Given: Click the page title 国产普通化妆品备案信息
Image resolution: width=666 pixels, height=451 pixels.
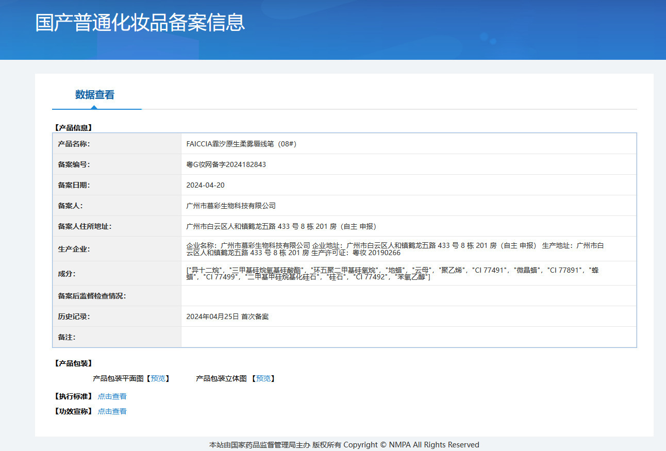Looking at the screenshot, I should click(x=140, y=23).
